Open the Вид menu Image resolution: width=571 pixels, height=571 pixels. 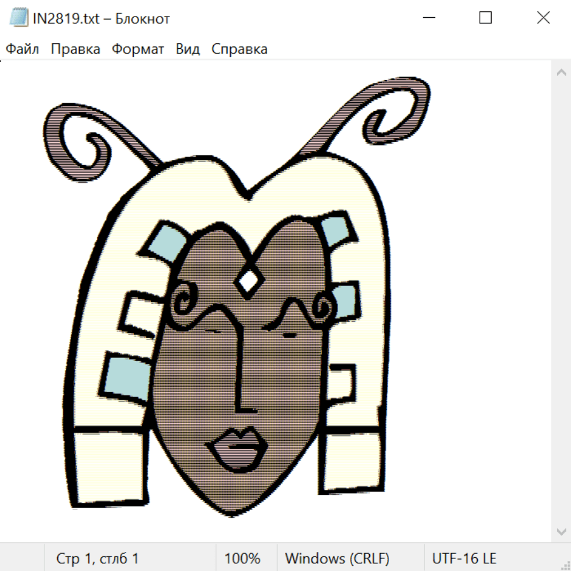[188, 49]
